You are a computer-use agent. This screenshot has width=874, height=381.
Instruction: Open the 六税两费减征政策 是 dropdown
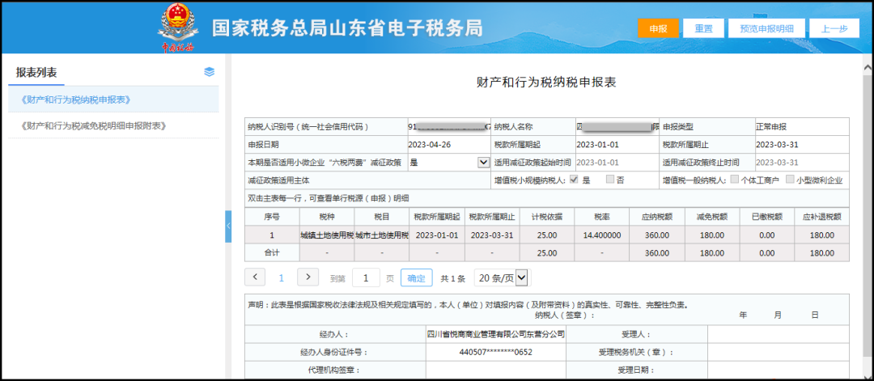[448, 162]
